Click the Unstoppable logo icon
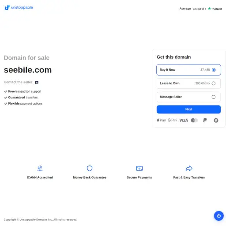Screen dimensions: 226x226 7,8
